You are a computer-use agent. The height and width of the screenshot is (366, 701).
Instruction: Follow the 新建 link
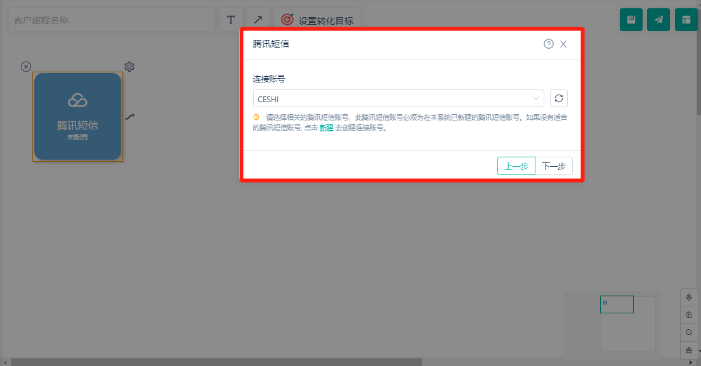[x=326, y=127]
